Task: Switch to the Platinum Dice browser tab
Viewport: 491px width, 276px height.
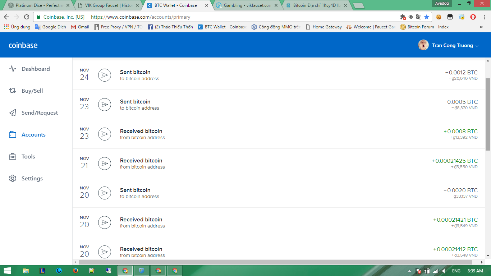Action: pos(39,5)
